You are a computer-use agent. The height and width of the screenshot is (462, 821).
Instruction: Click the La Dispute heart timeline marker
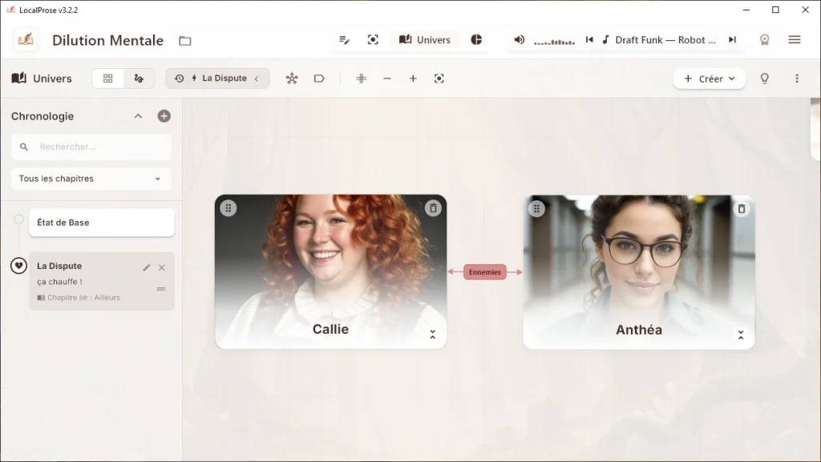click(x=19, y=266)
